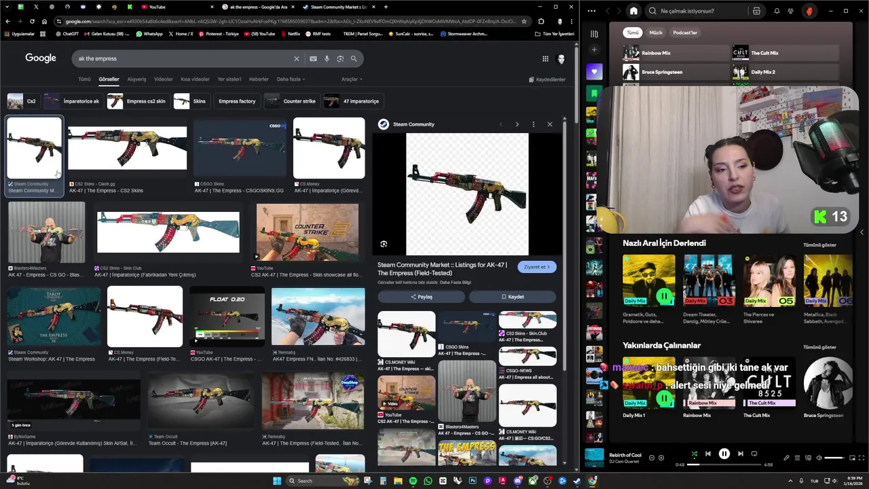This screenshot has height=489, width=869.
Task: Switch to Videolar tab on Google
Action: 163,79
